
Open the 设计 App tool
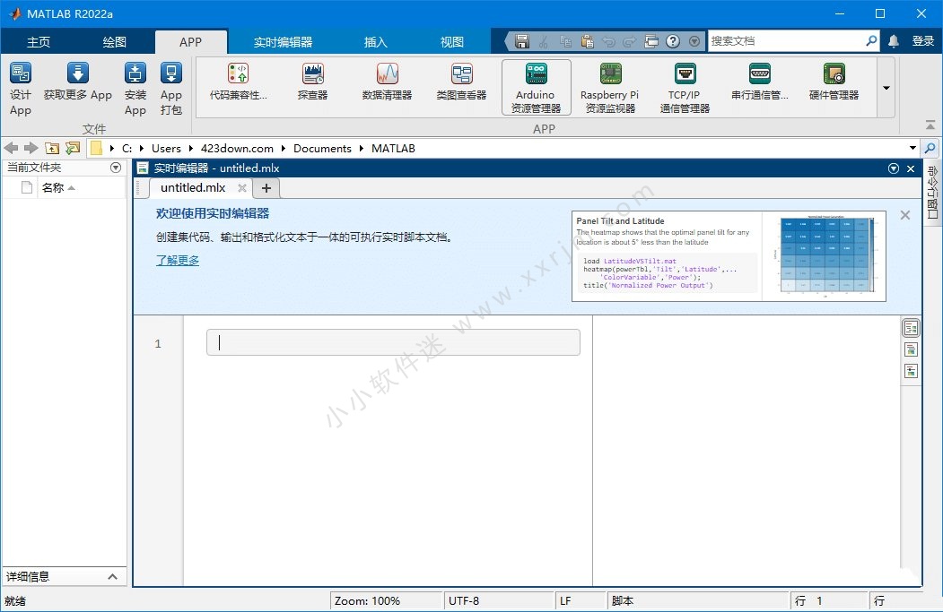(21, 89)
